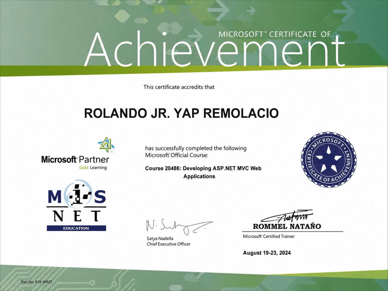Image resolution: width=388 pixels, height=291 pixels.
Task: Click the "EDUCATION" blue banner
Action: [76, 228]
